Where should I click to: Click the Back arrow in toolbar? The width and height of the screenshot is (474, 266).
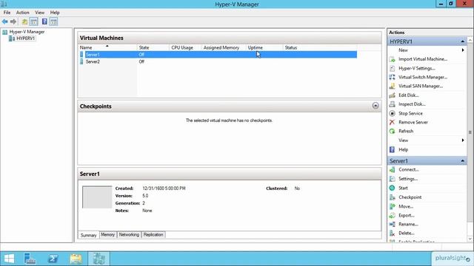click(x=5, y=21)
